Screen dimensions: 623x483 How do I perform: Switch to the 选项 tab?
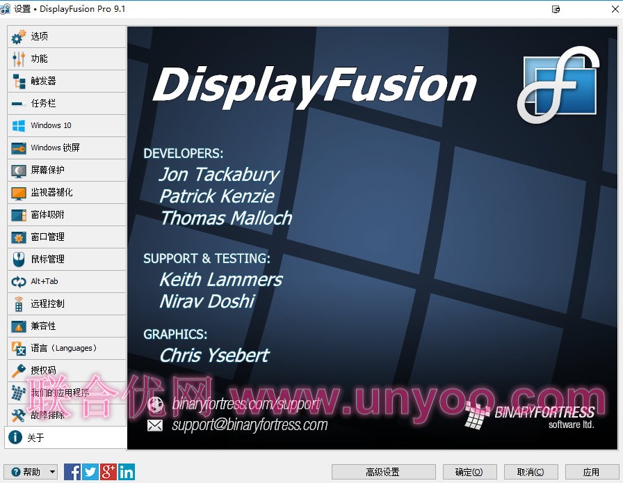67,37
